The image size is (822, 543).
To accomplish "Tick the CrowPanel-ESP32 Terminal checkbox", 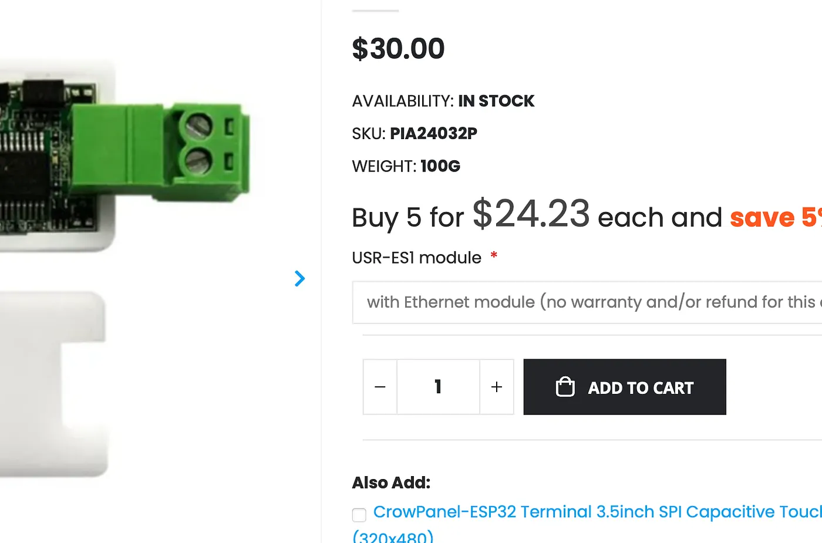I will click(x=359, y=515).
